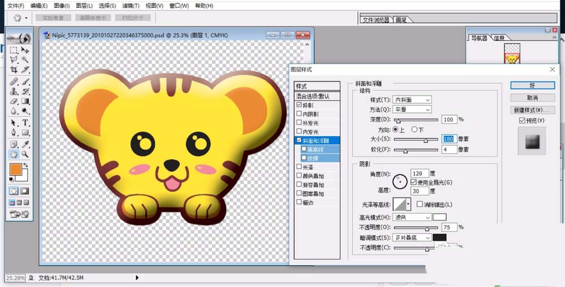Open the 滤镜(T) filter menu

[x=131, y=6]
